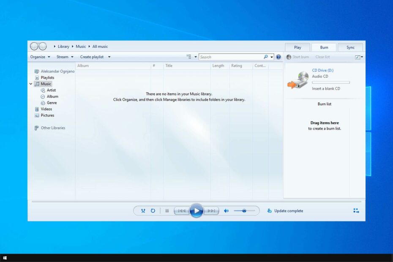Switch to Now Playing mode icon

point(356,210)
